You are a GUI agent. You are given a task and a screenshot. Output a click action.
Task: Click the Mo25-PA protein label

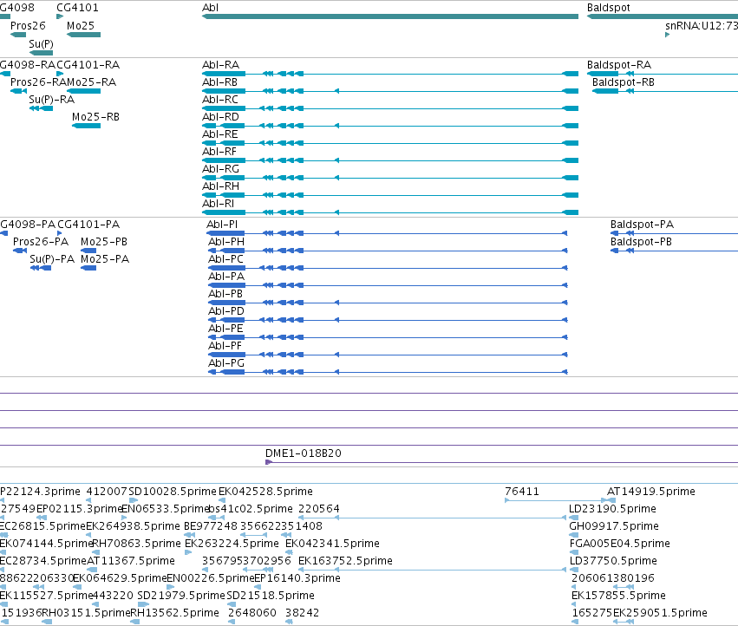105,259
